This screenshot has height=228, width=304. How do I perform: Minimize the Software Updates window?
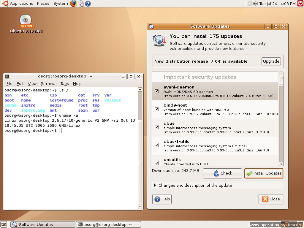(268, 26)
